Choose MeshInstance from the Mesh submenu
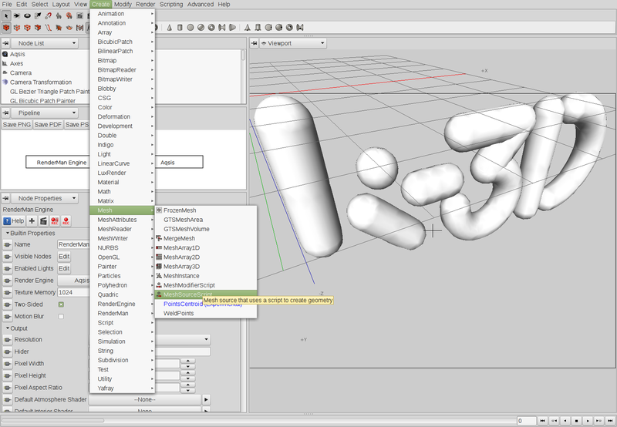This screenshot has width=617, height=427. (181, 275)
